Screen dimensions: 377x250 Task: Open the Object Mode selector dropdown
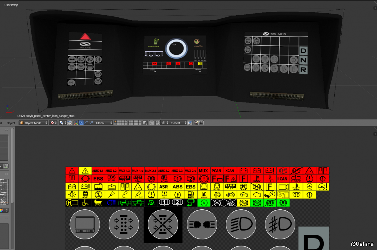(33, 123)
